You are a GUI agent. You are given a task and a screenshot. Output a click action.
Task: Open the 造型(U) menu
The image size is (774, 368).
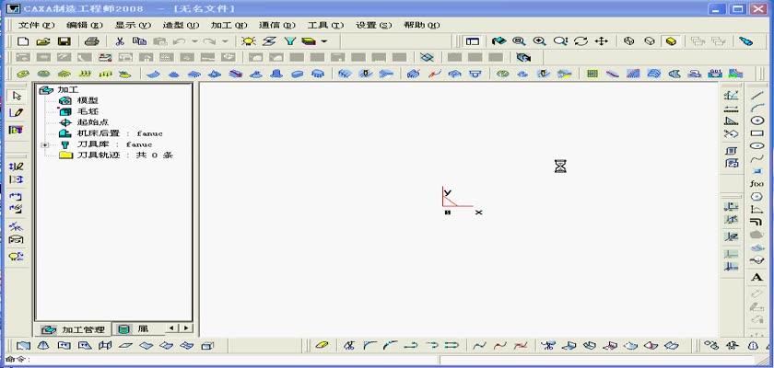181,25
